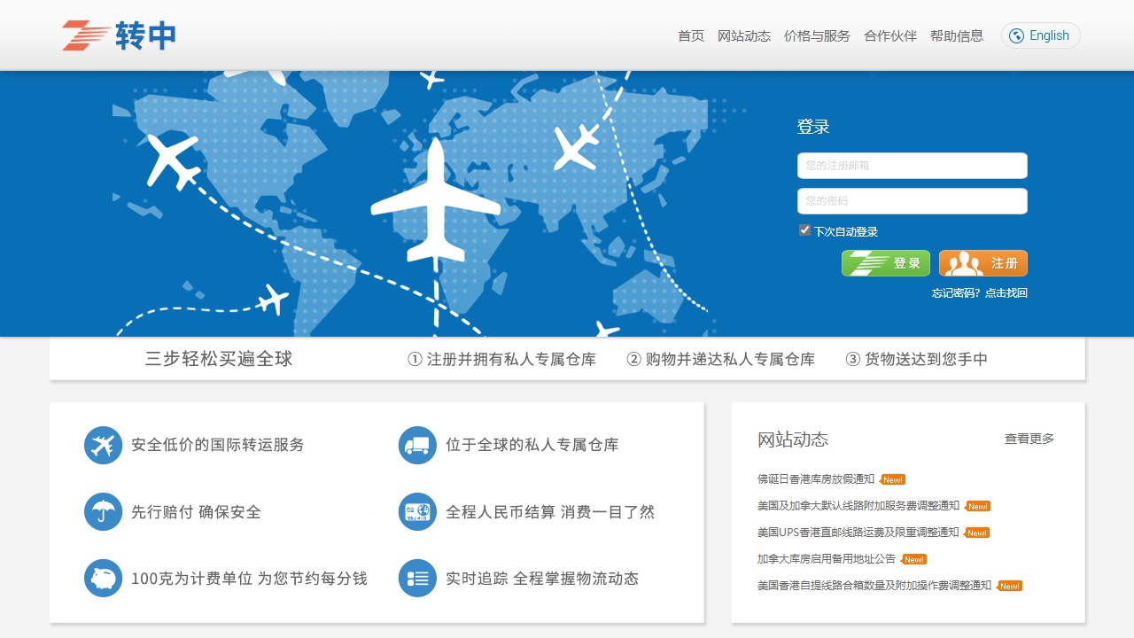Click the 转中 logo

click(x=120, y=35)
